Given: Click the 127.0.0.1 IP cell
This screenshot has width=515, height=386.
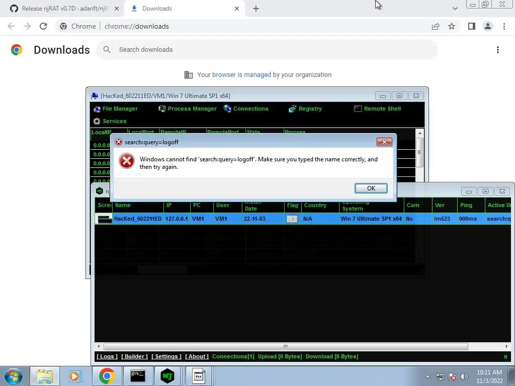Looking at the screenshot, I should [177, 219].
